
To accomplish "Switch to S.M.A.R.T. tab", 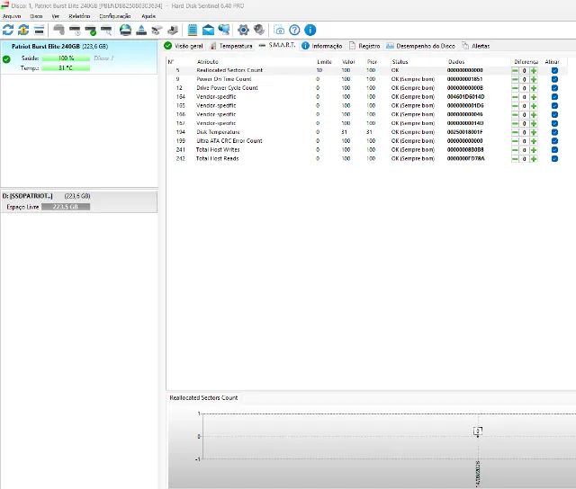I will (x=277, y=45).
